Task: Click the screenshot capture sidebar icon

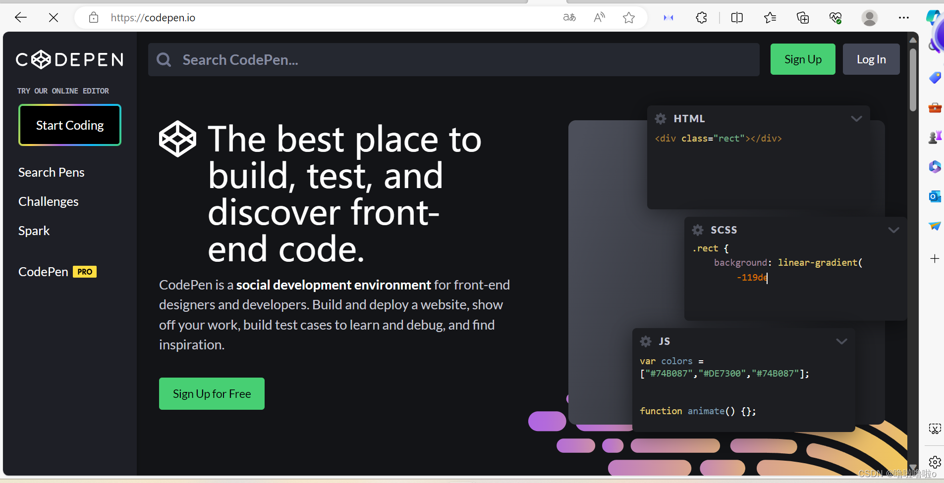Action: (x=935, y=429)
